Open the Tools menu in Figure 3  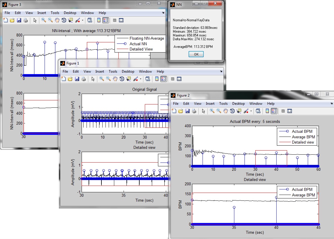click(x=55, y=13)
